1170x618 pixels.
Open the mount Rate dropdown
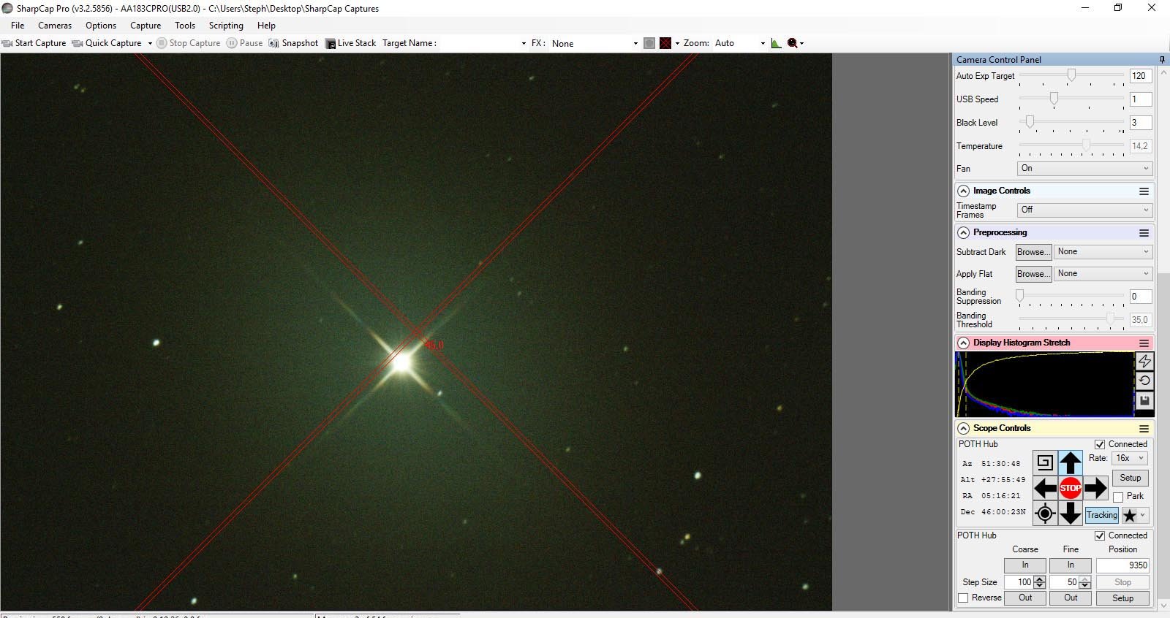coord(1130,458)
